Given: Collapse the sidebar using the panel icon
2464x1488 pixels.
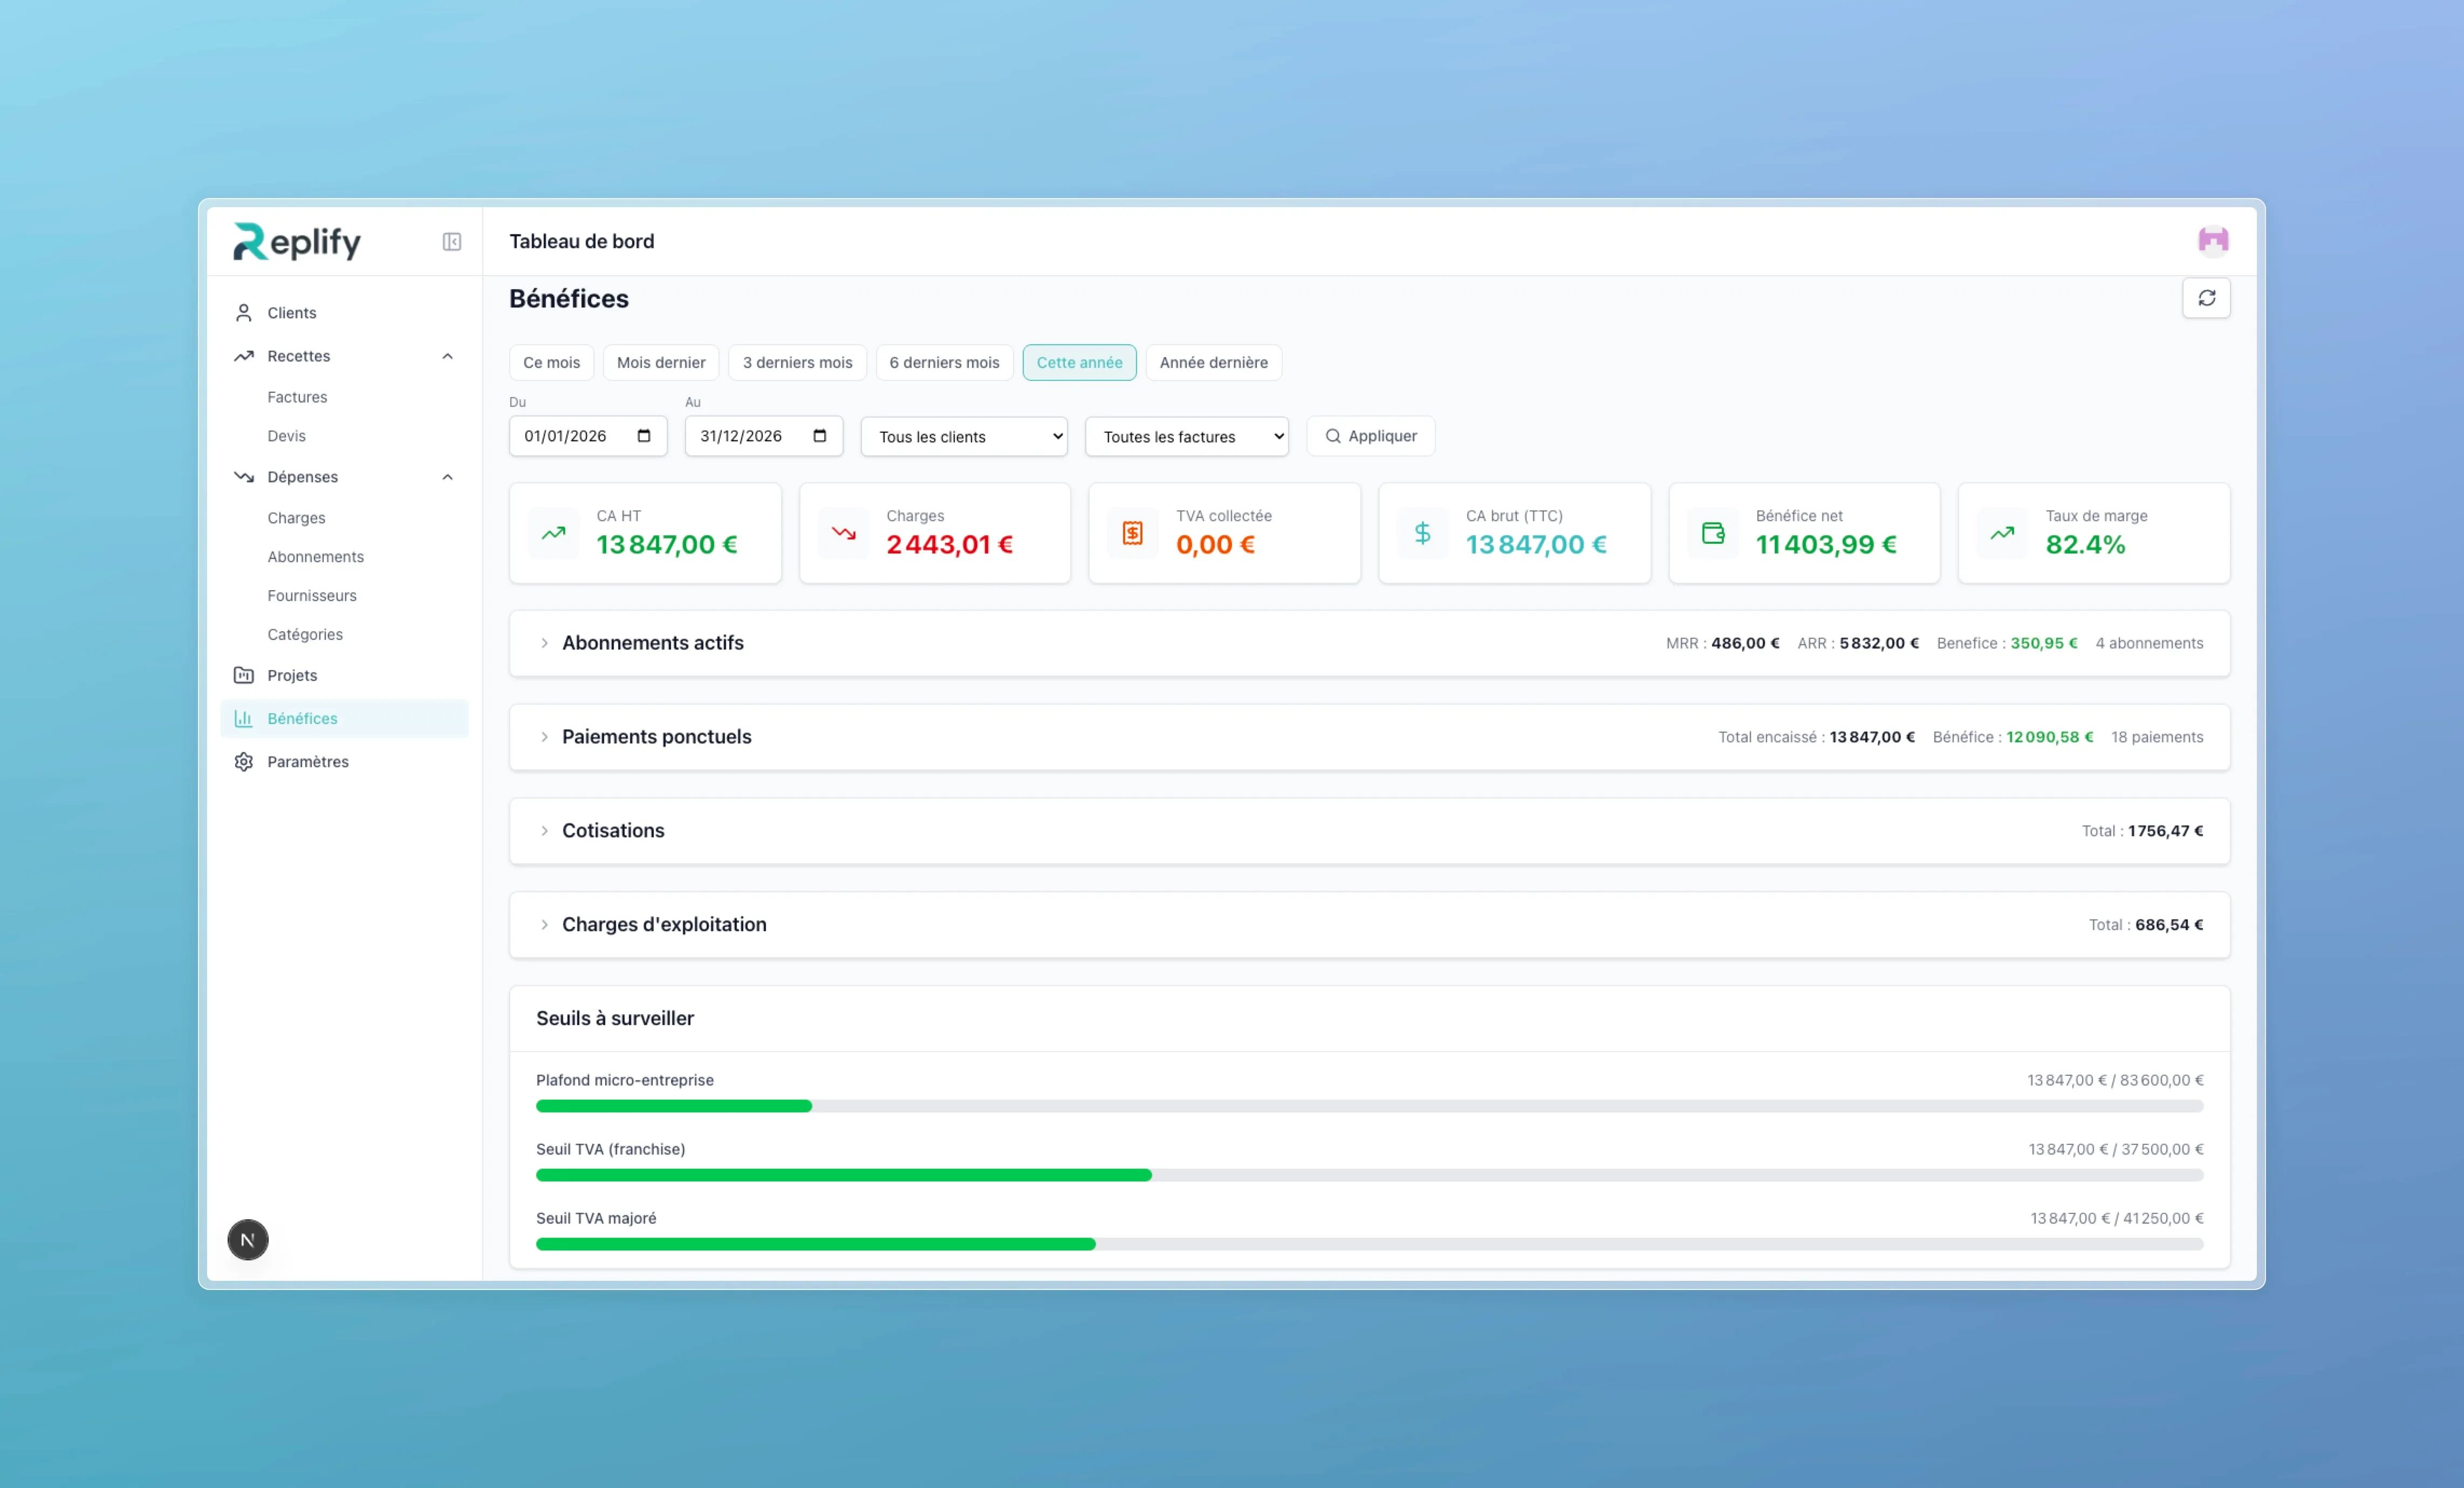Looking at the screenshot, I should (x=451, y=242).
